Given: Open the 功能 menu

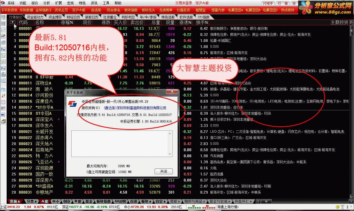Looking at the screenshot, I should point(23,3).
